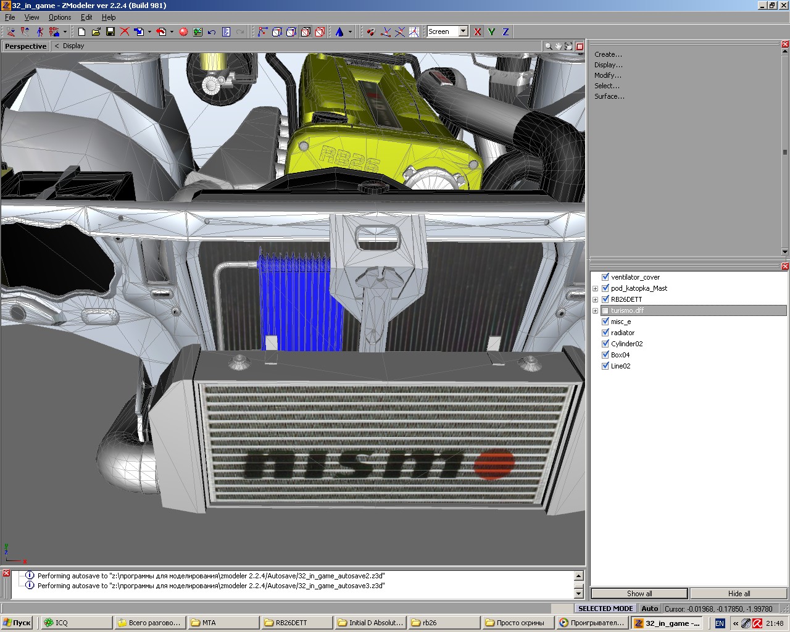The image size is (790, 632).
Task: Uncheck the pod_katopka_Mast visibility checkbox
Action: click(x=605, y=288)
